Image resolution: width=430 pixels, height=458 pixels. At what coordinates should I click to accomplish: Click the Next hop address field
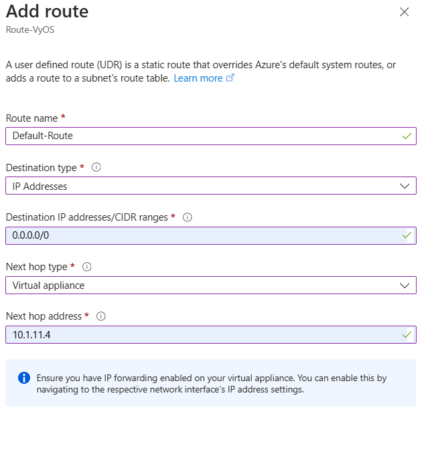(x=201, y=334)
